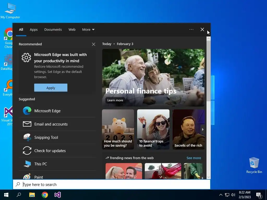
Task: Click the search panel scrollbar up arrow
Action: tap(208, 39)
